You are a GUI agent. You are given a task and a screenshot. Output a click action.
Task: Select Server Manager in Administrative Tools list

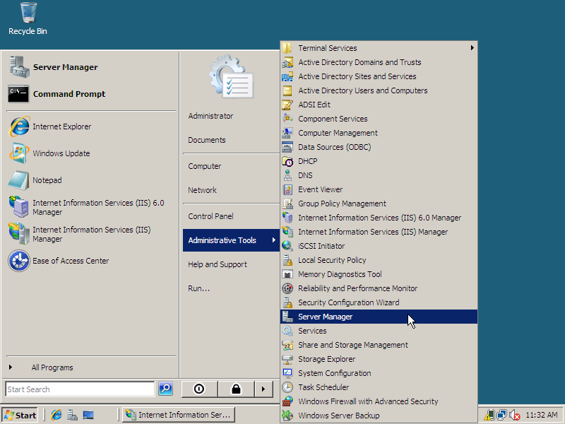(x=379, y=317)
